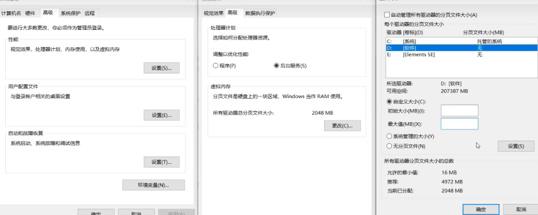Switch to the 系统保护 tab
The image size is (538, 215).
[69, 13]
